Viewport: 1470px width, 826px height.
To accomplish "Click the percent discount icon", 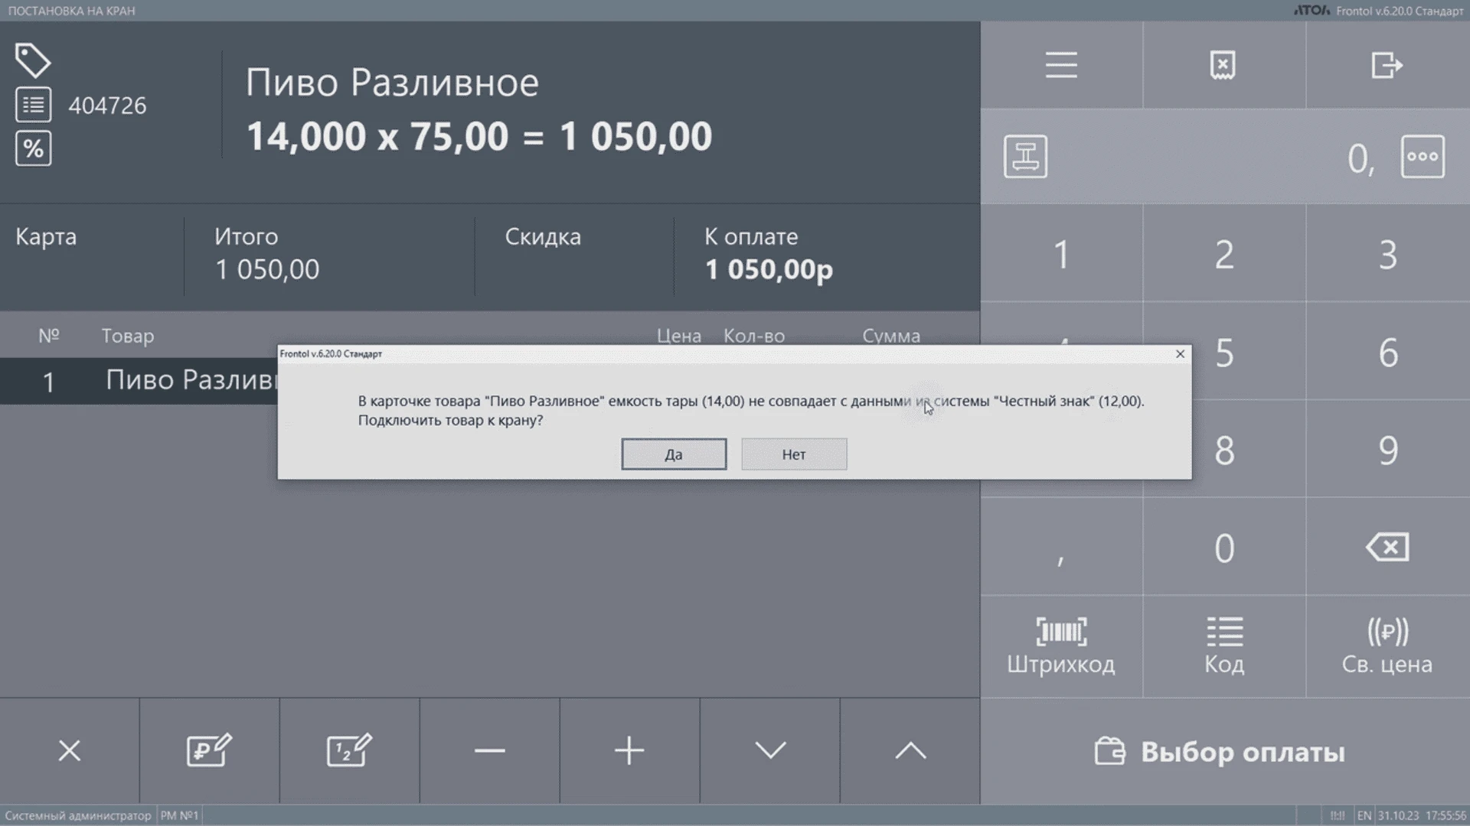I will (x=33, y=148).
